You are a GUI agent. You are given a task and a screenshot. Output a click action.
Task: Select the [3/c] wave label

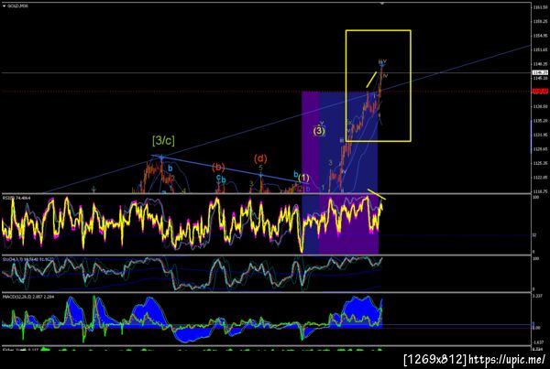pyautogui.click(x=163, y=140)
